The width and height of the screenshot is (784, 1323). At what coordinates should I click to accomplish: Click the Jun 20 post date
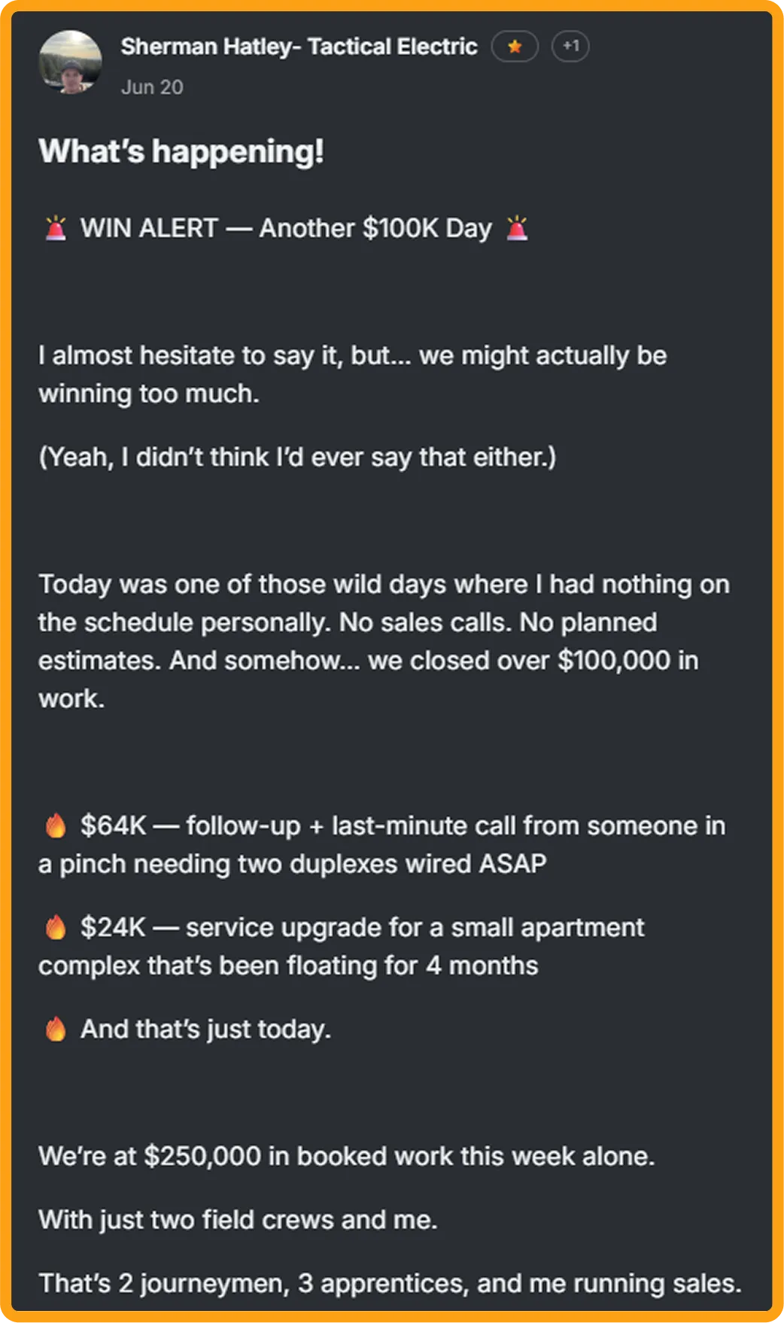click(x=152, y=87)
